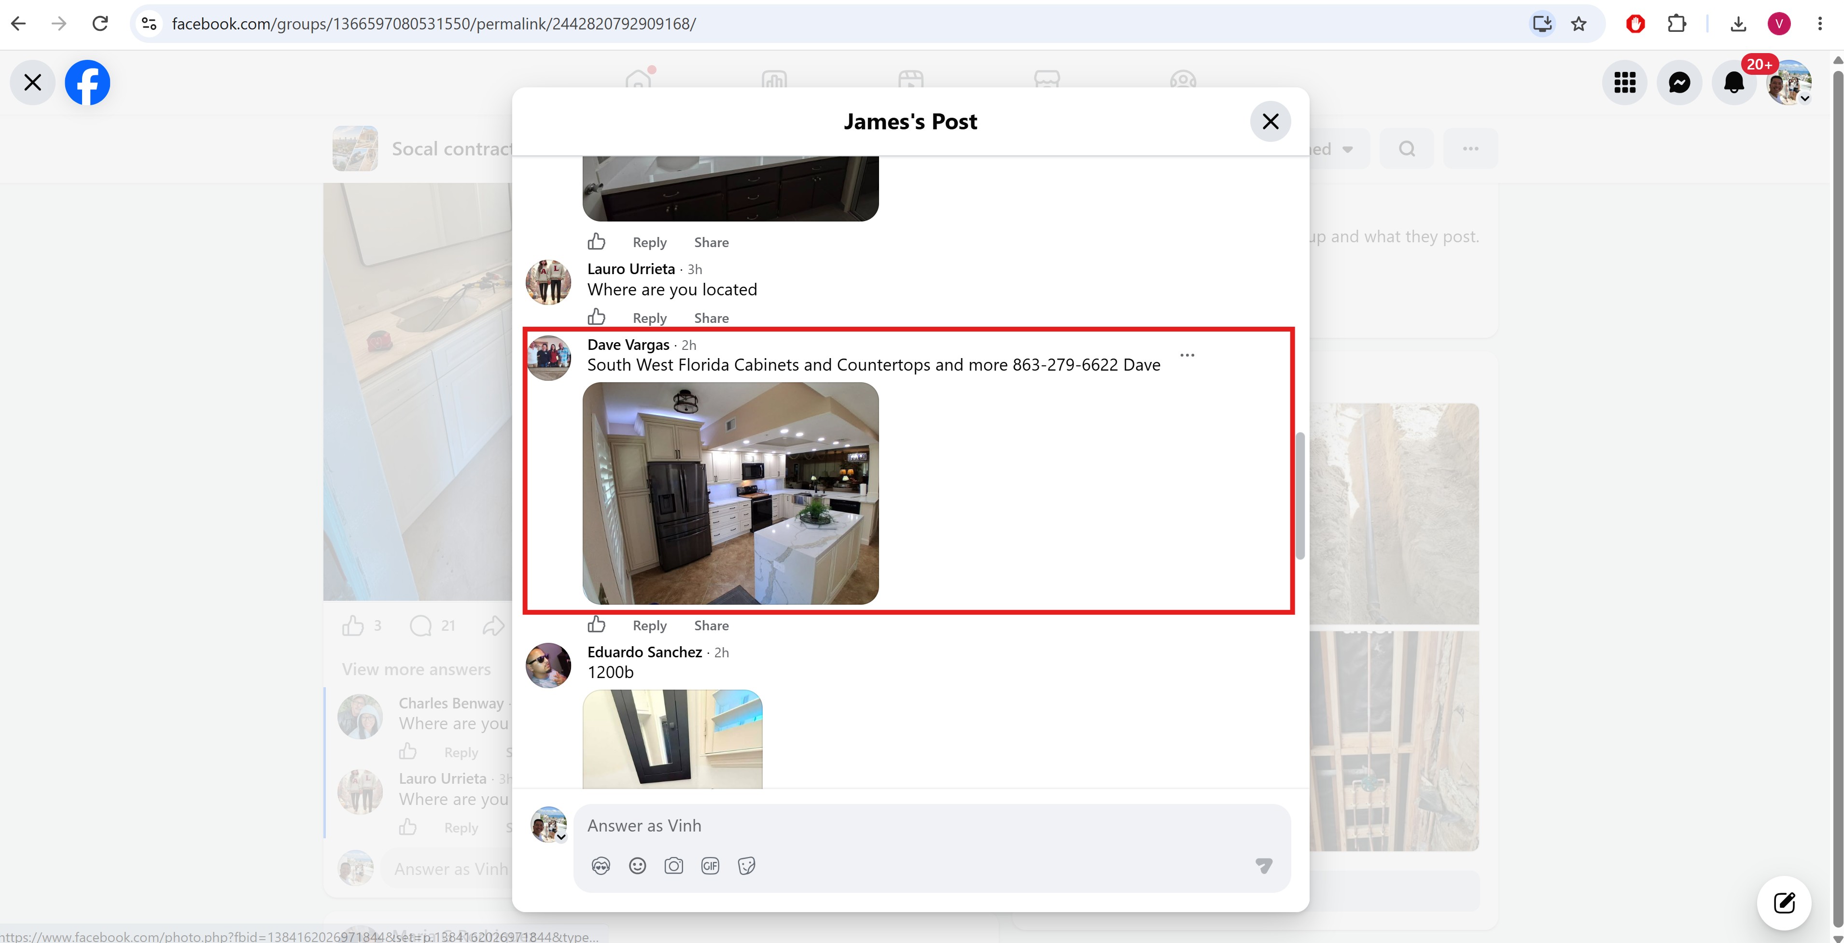Viewport: 1844px width, 943px height.
Task: Start a new message with the compose icon
Action: point(1785,903)
